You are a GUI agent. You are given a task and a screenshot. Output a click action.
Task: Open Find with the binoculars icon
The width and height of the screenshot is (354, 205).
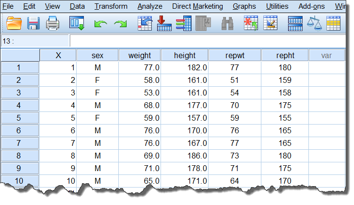click(x=228, y=23)
